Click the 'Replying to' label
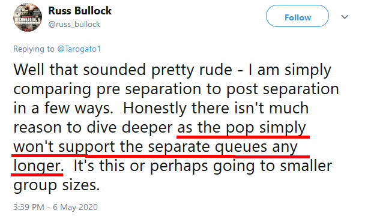 (x=34, y=49)
